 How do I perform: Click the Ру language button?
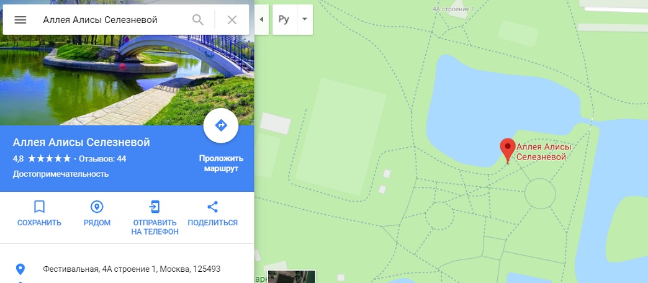(284, 19)
